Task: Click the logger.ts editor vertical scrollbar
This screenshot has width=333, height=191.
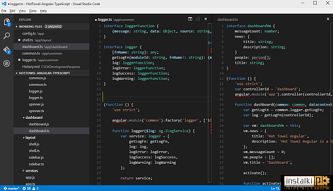Action: [x=210, y=103]
